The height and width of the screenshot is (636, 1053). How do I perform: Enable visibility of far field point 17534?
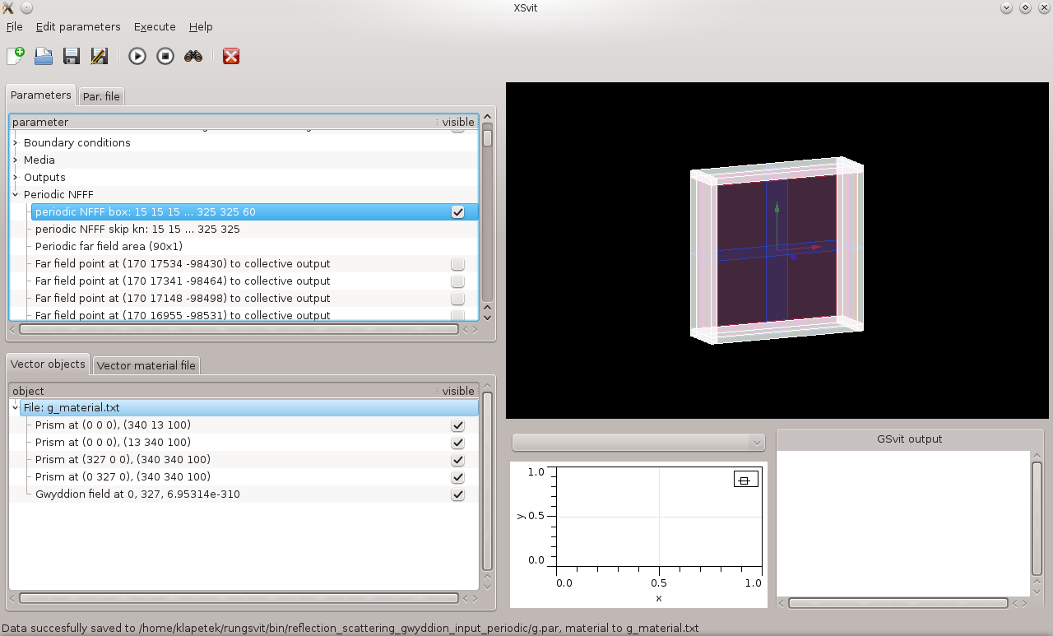pyautogui.click(x=457, y=264)
